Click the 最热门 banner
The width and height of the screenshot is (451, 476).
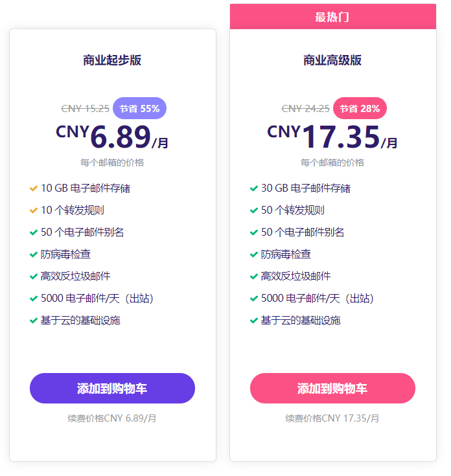(332, 17)
